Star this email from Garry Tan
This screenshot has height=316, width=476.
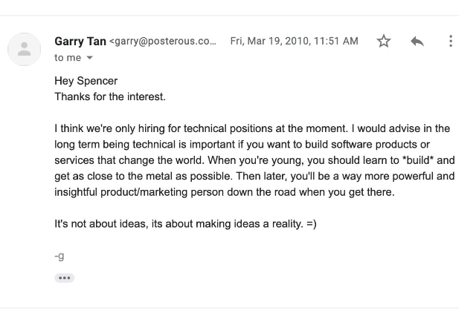point(384,41)
